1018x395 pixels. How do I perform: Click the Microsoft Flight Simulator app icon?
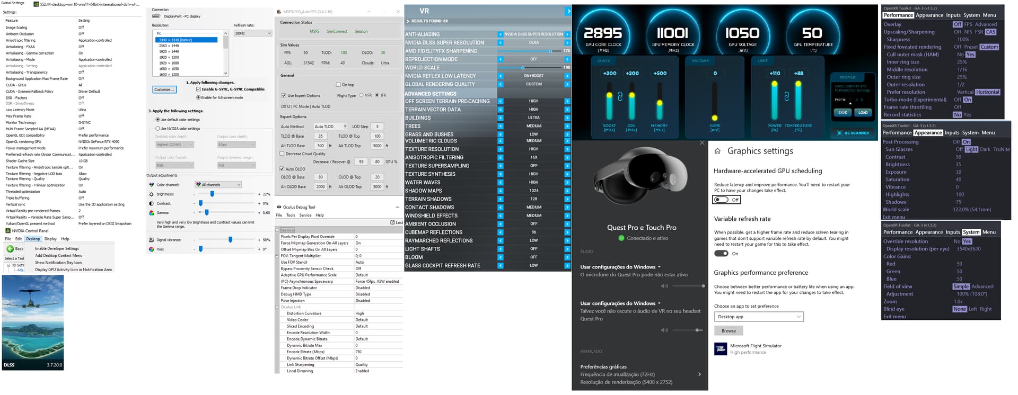tap(721, 348)
